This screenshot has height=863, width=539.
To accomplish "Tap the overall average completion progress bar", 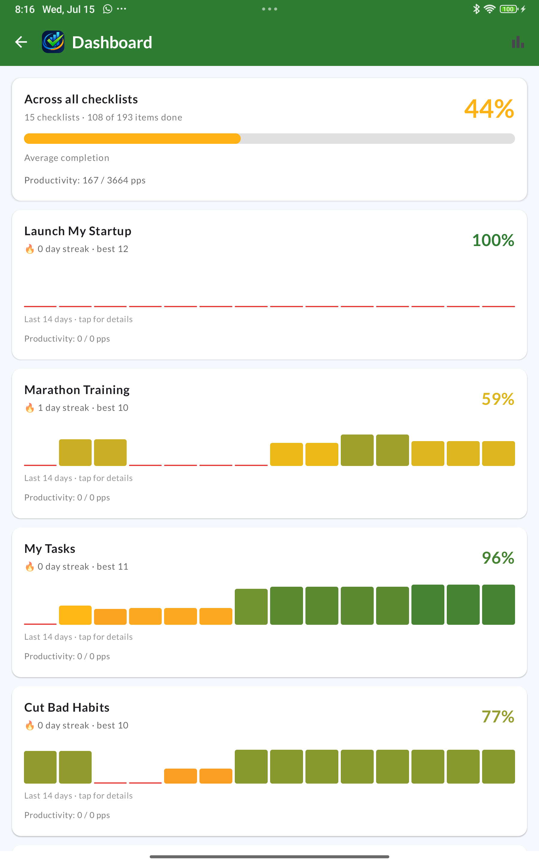I will 269,139.
